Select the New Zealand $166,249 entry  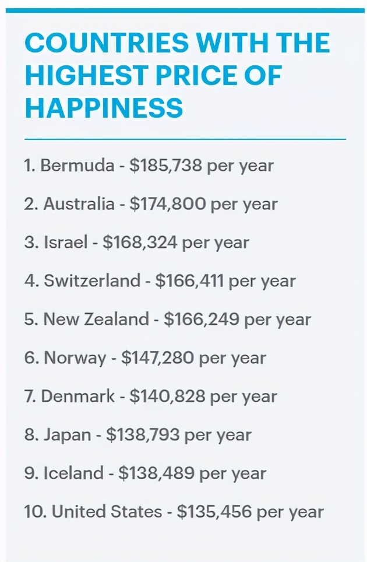168,319
